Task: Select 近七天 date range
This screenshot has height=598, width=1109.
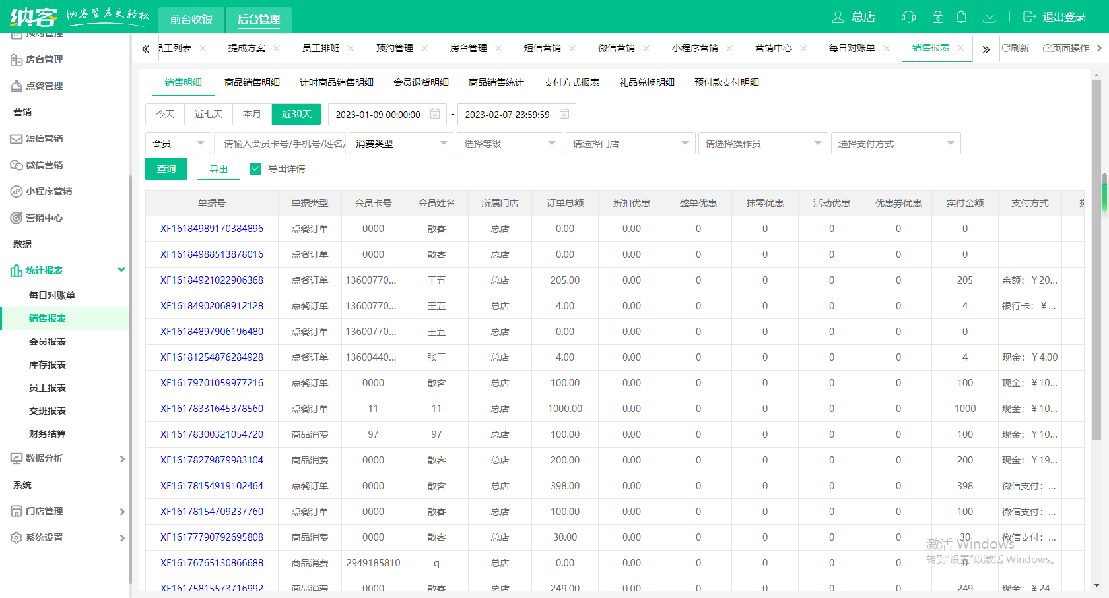Action: 209,114
